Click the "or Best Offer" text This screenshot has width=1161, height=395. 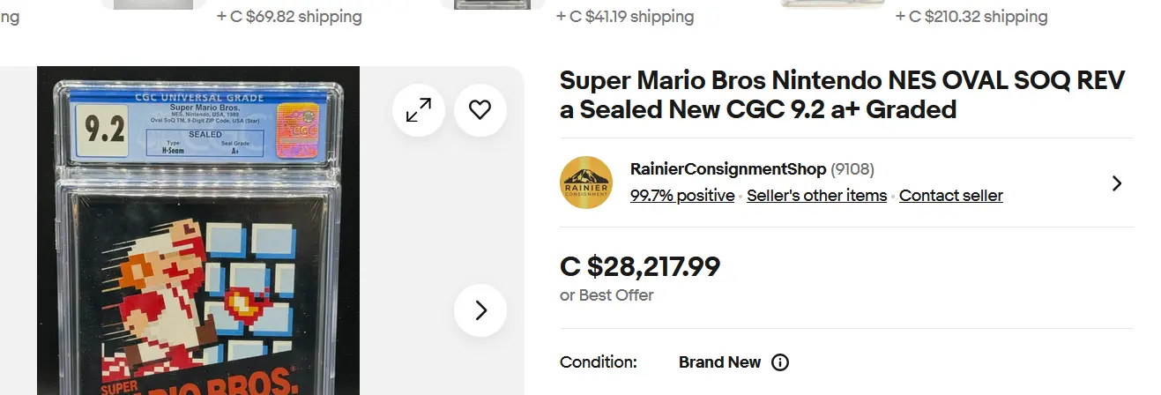pyautogui.click(x=607, y=295)
